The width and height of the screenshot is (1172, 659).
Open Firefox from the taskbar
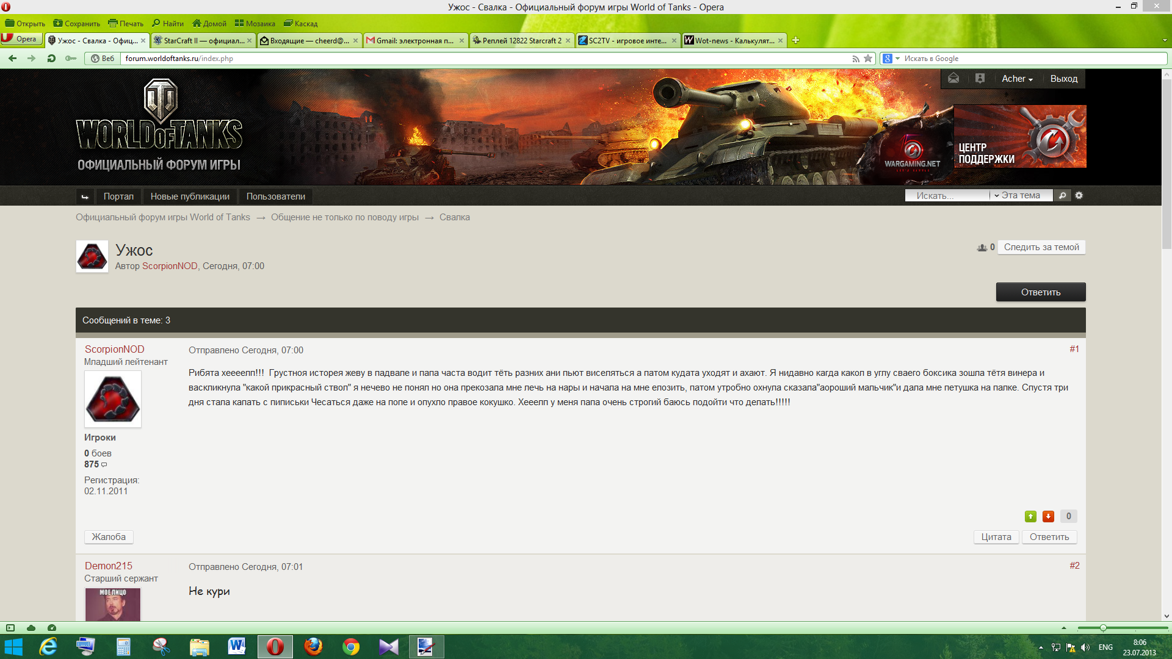[313, 647]
